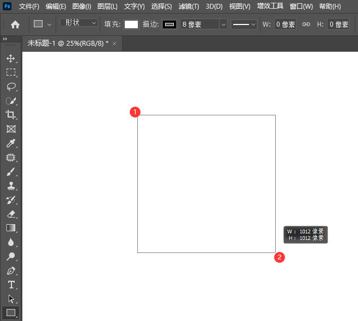Select the Rectangle shape tool
The height and width of the screenshot is (321, 358).
pyautogui.click(x=11, y=313)
